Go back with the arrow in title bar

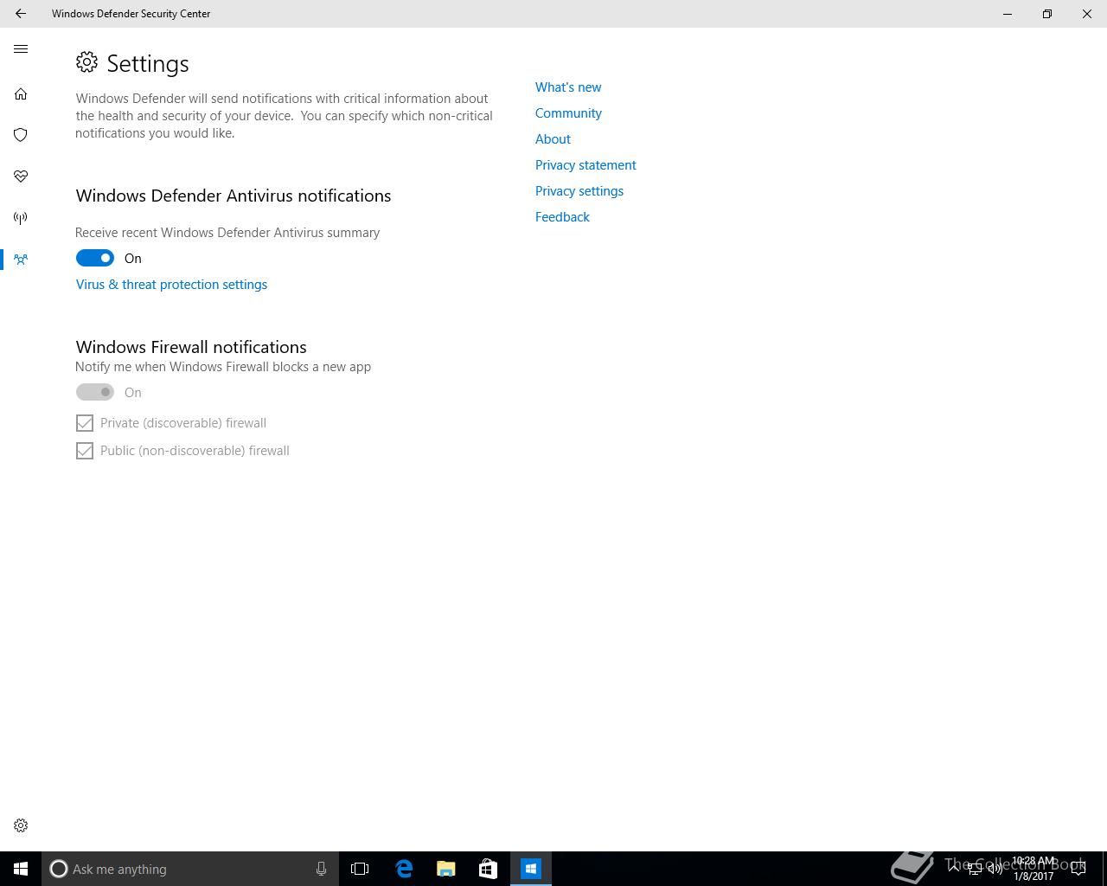21,14
